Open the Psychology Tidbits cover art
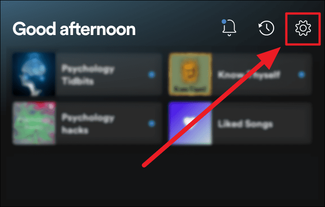This screenshot has width=325, height=207. coord(34,75)
